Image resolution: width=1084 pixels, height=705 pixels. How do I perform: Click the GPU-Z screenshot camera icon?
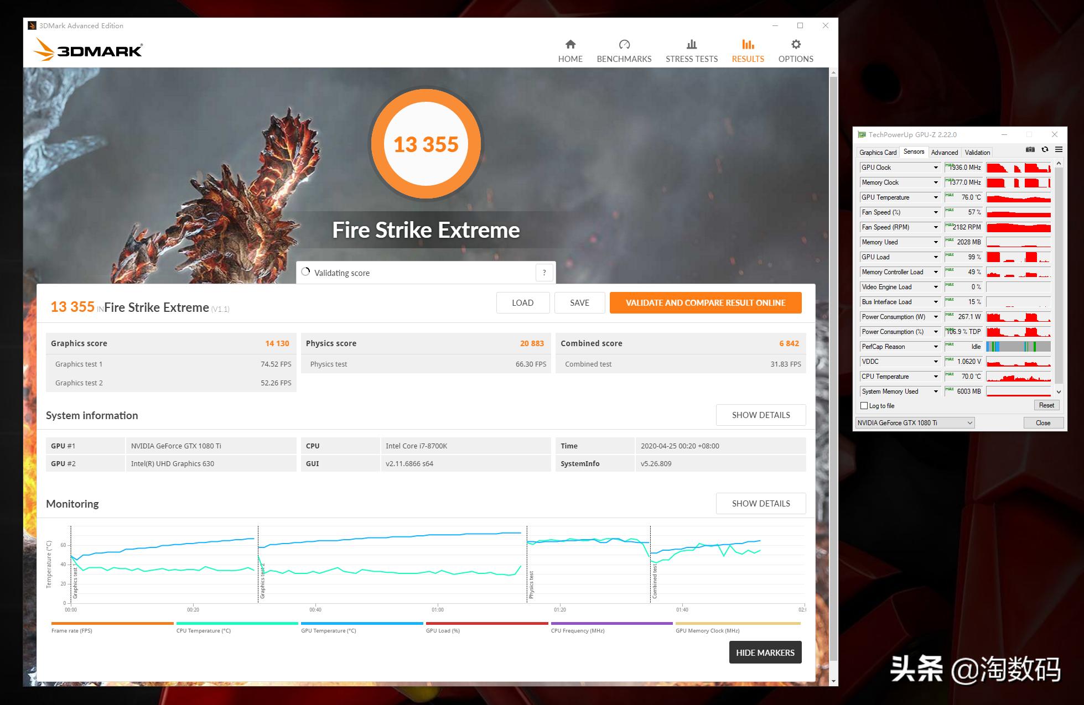(1030, 150)
